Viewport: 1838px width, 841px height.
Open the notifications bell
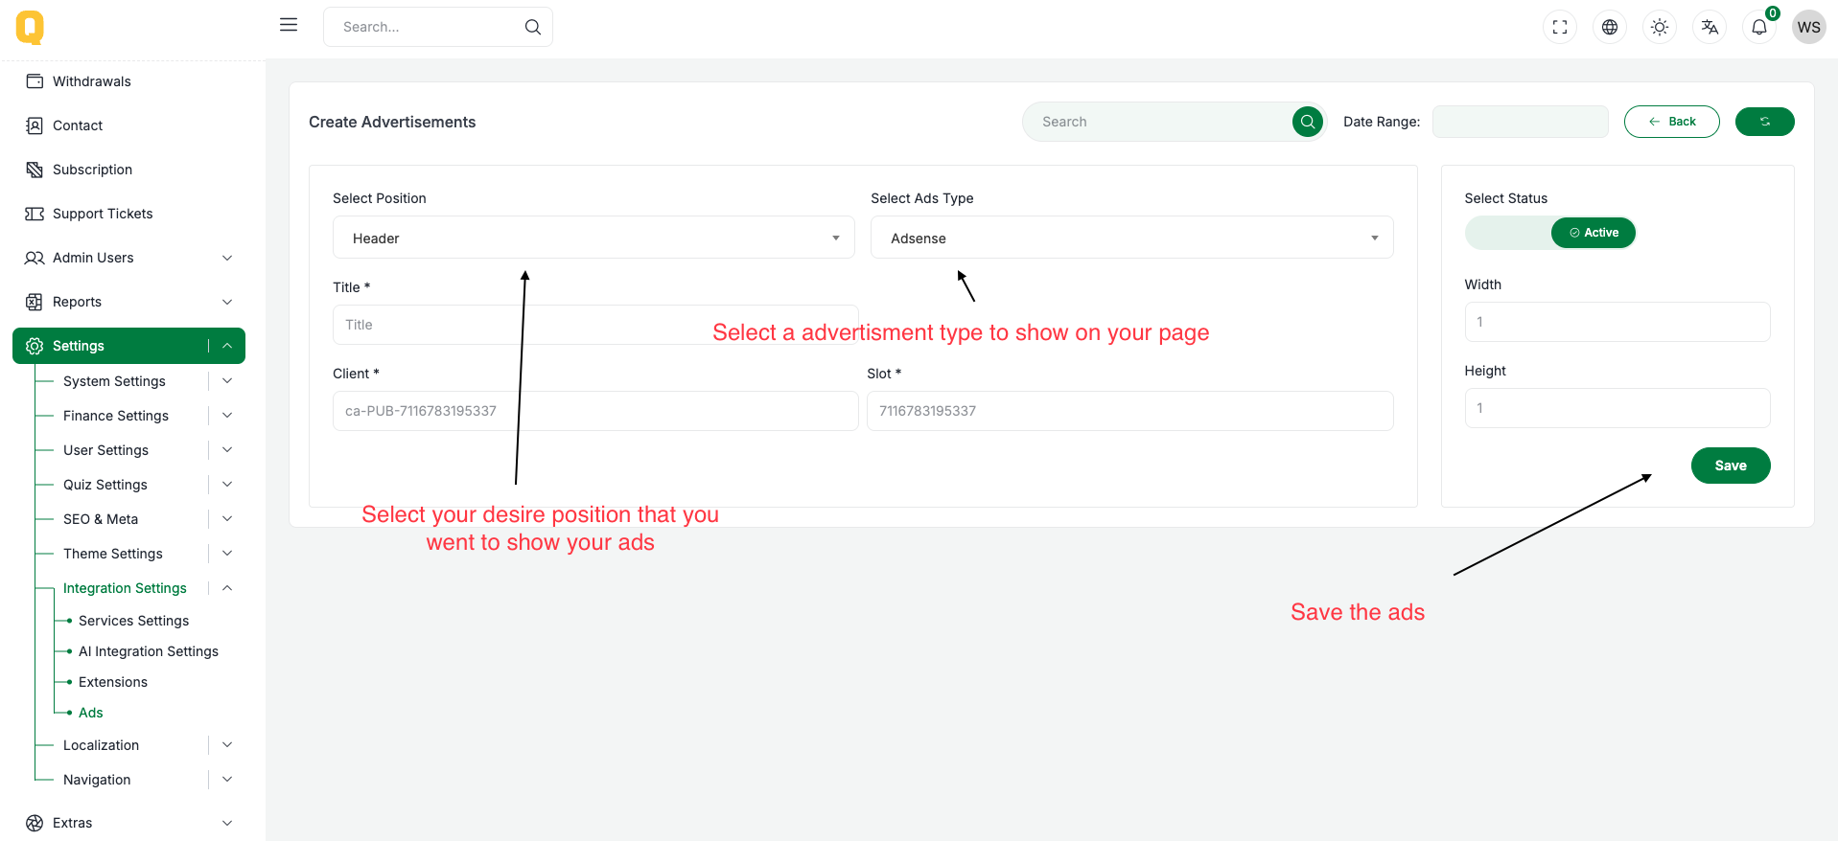pyautogui.click(x=1759, y=27)
